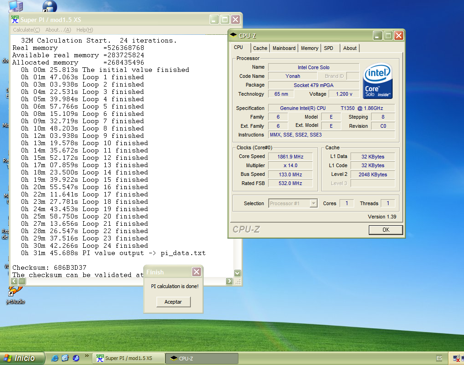The width and height of the screenshot is (464, 365).
Task: Open the About menu in Super PI
Action: pyautogui.click(x=58, y=30)
